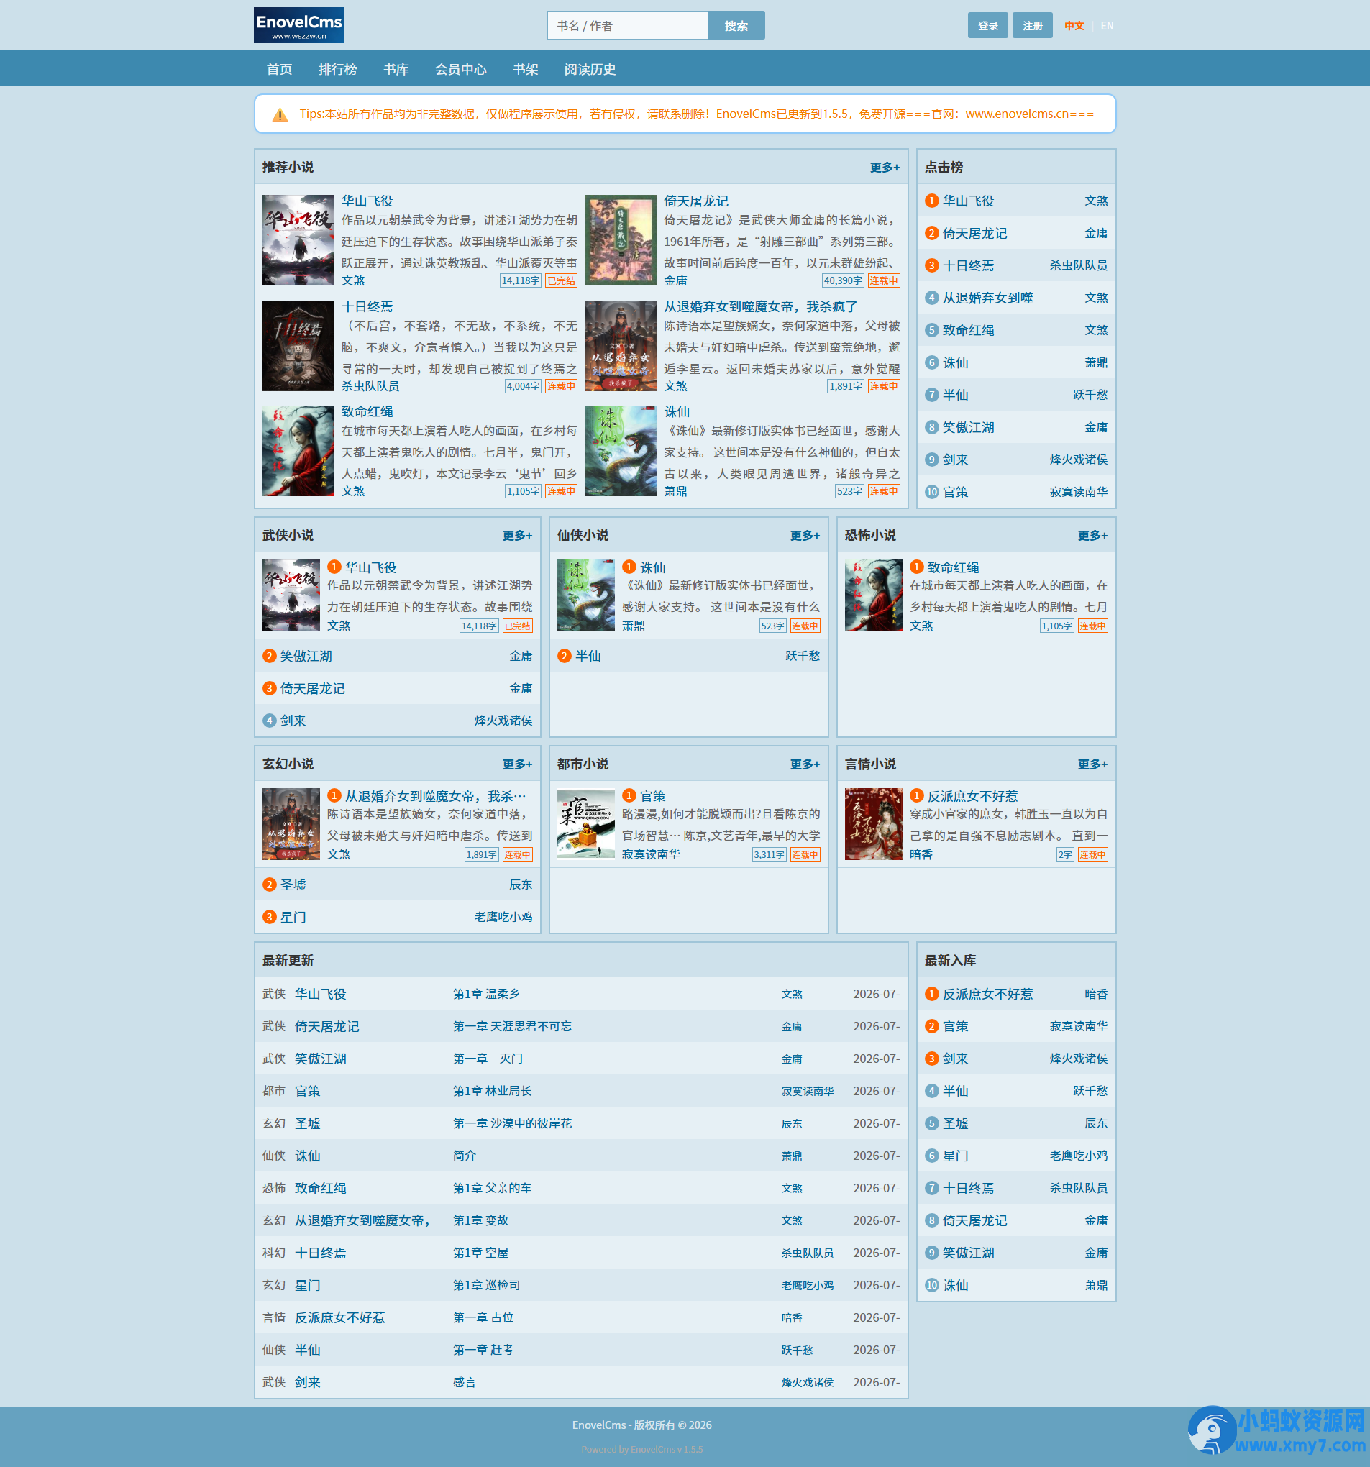Open 阅读历史 navigation item
The width and height of the screenshot is (1370, 1467).
pos(590,68)
